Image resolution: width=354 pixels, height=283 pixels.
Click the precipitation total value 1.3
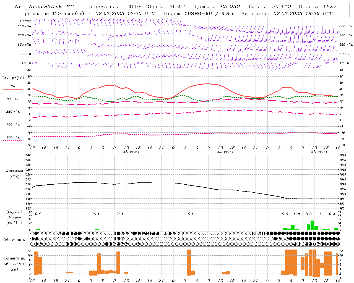[297, 214]
